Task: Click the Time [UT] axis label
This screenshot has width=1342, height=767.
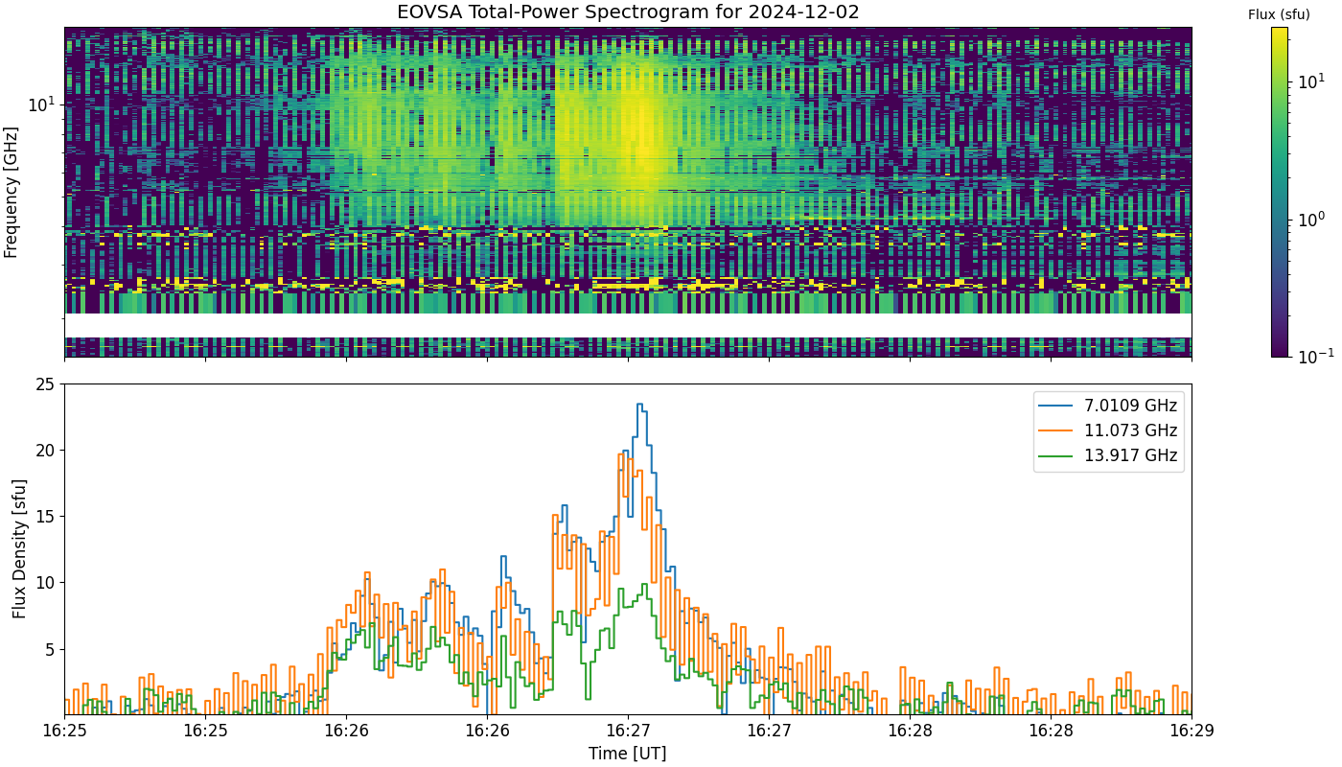Action: point(628,754)
